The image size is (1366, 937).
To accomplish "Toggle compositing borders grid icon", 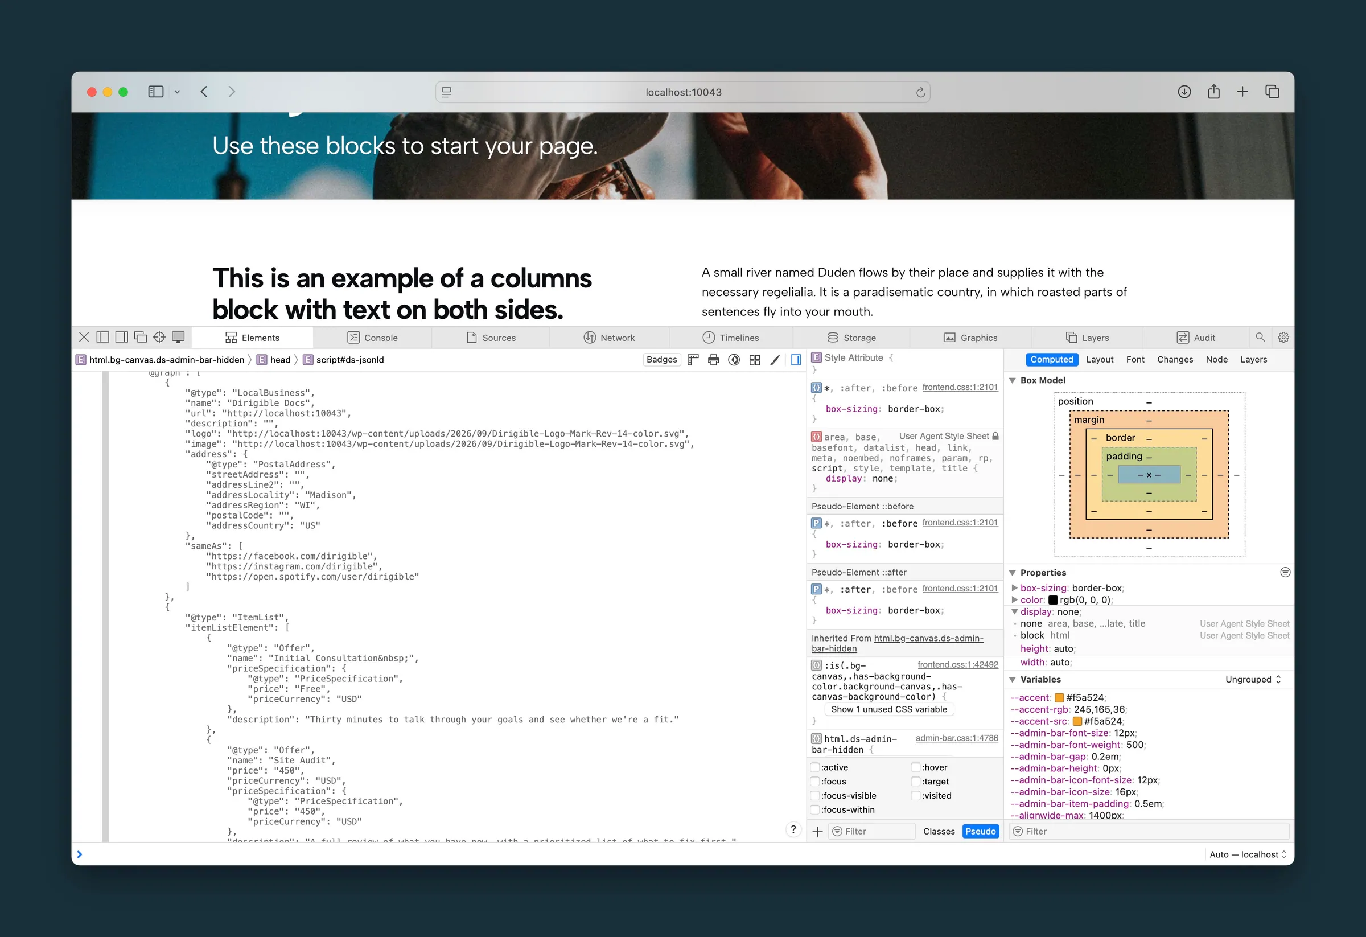I will 755,360.
